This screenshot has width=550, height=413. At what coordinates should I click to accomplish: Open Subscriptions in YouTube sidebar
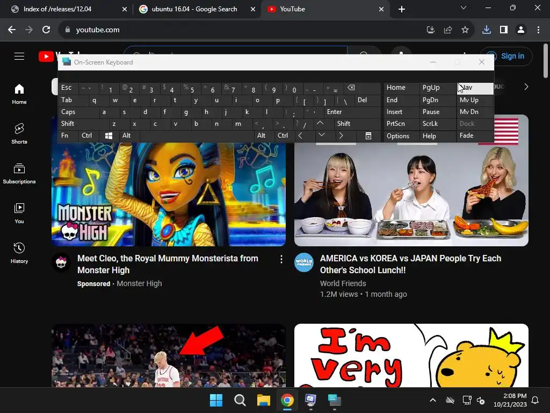[19, 174]
